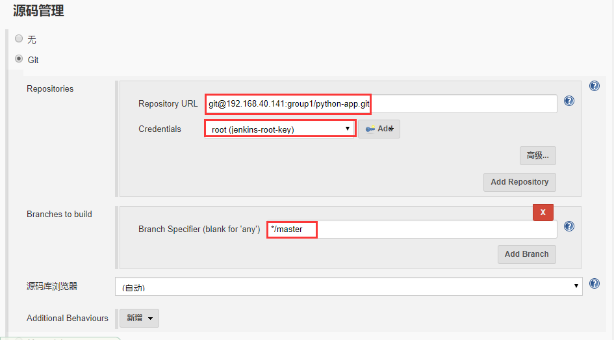Click the 高级... advanced button
The height and width of the screenshot is (340, 614).
point(537,155)
